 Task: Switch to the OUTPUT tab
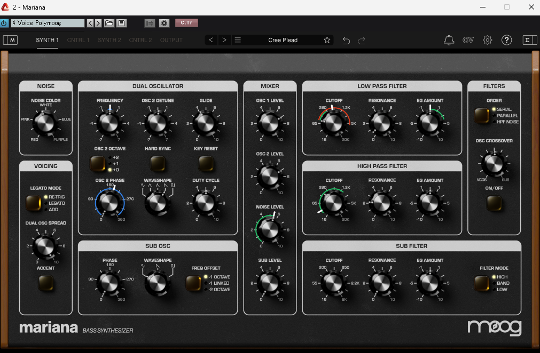pos(171,40)
